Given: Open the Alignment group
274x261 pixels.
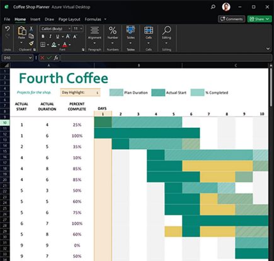Looking at the screenshot, I should pyautogui.click(x=94, y=35).
